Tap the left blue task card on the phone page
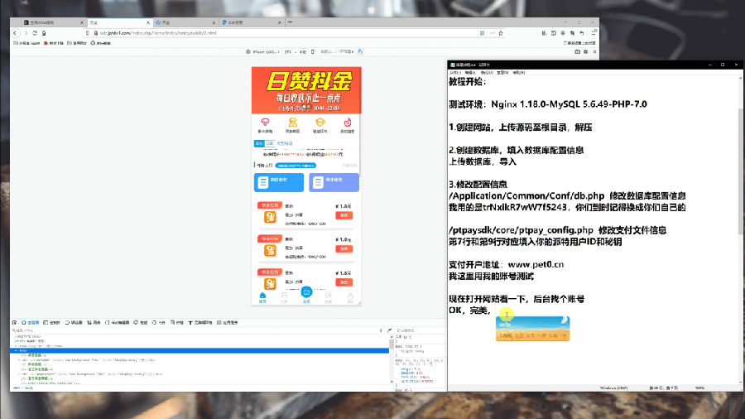 279,182
